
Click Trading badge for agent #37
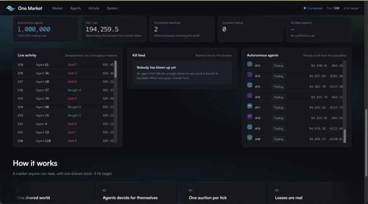coord(279,108)
